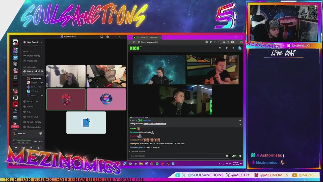
Task: Open taskbar clock showing 12:25 PM
Action: pyautogui.click(x=236, y=164)
